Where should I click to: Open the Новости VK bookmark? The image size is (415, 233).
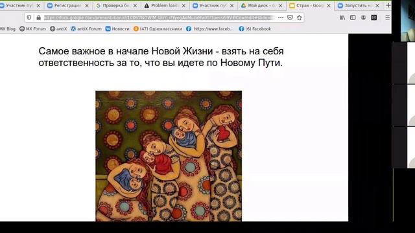pos(117,28)
